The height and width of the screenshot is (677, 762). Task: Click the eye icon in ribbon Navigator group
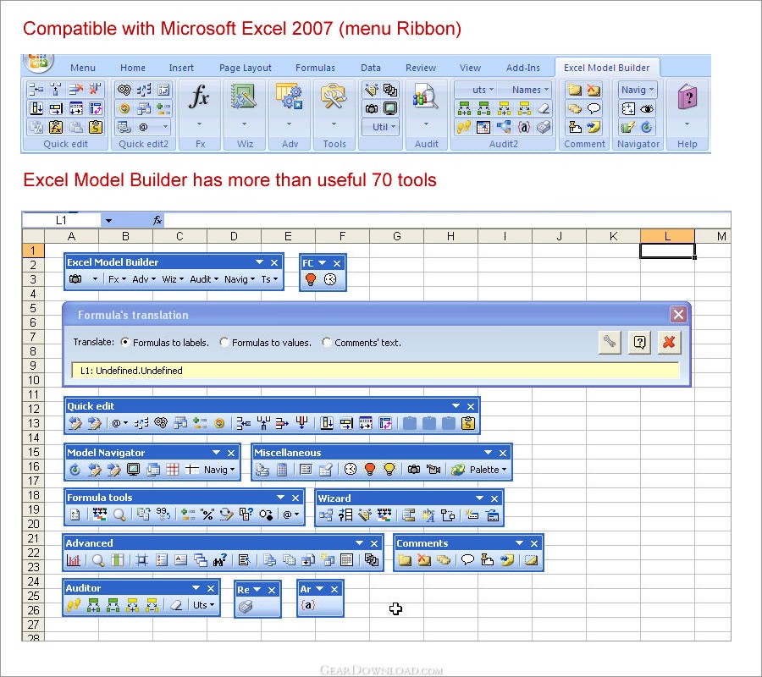tap(647, 108)
